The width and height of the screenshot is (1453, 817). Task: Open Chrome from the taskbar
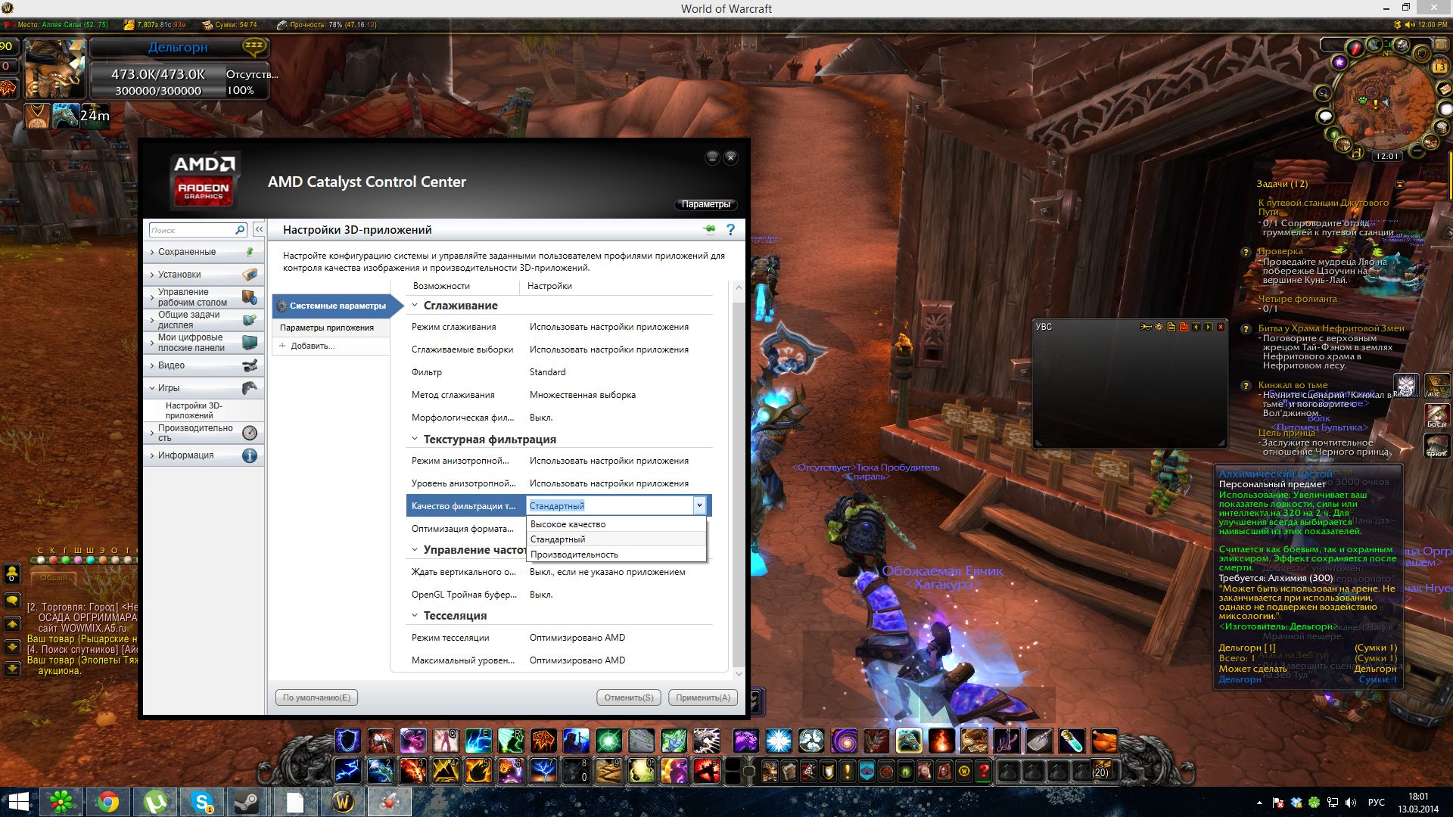(108, 802)
